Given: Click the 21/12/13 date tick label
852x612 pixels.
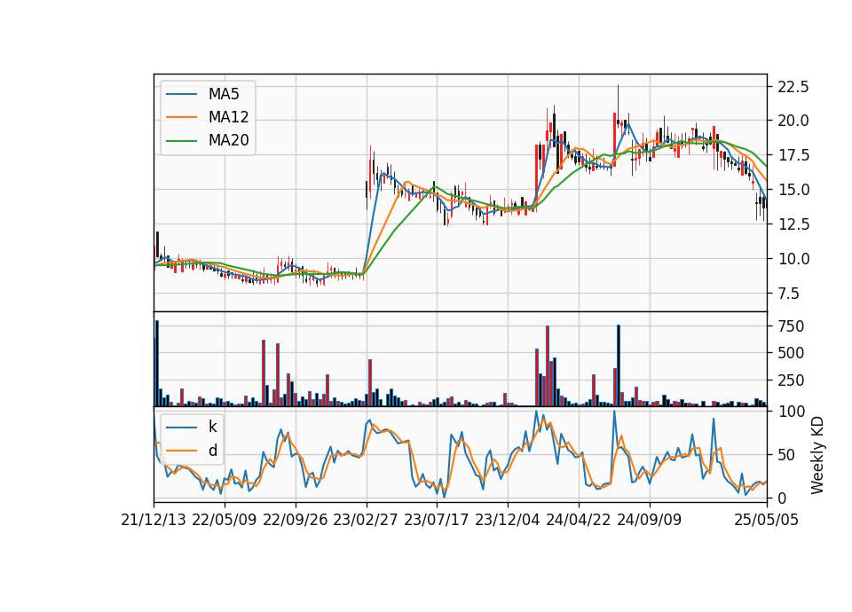Looking at the screenshot, I should [154, 521].
